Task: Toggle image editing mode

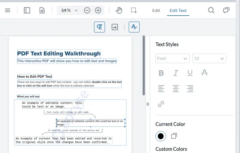Action: (x=115, y=27)
